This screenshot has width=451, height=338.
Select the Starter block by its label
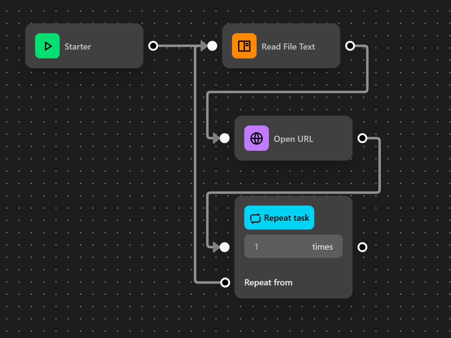(78, 46)
